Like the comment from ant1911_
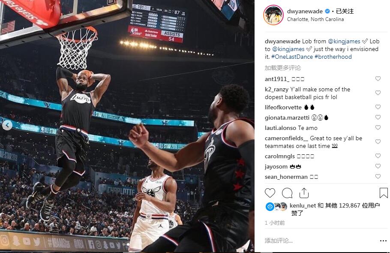390x253 pixels. click(378, 78)
